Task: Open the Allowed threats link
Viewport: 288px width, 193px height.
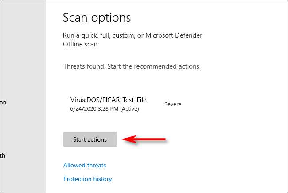Action: [x=85, y=165]
